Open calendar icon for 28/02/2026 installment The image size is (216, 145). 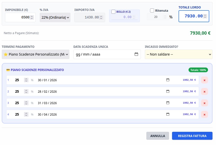[x=168, y=91]
